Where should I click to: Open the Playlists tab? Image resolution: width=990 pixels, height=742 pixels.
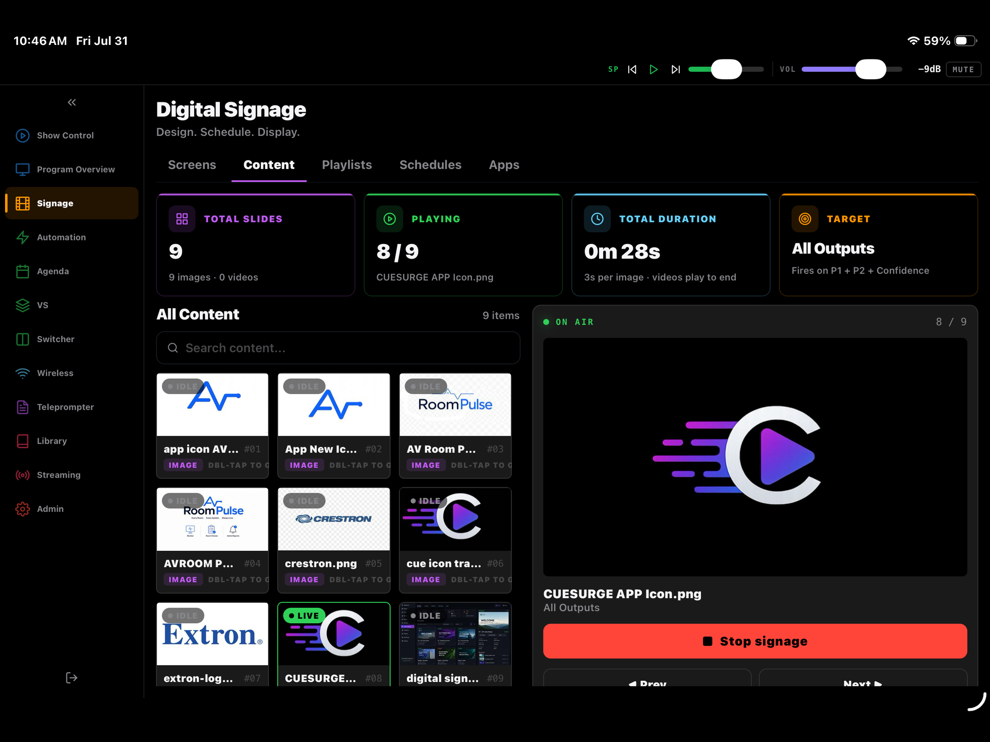tap(347, 165)
